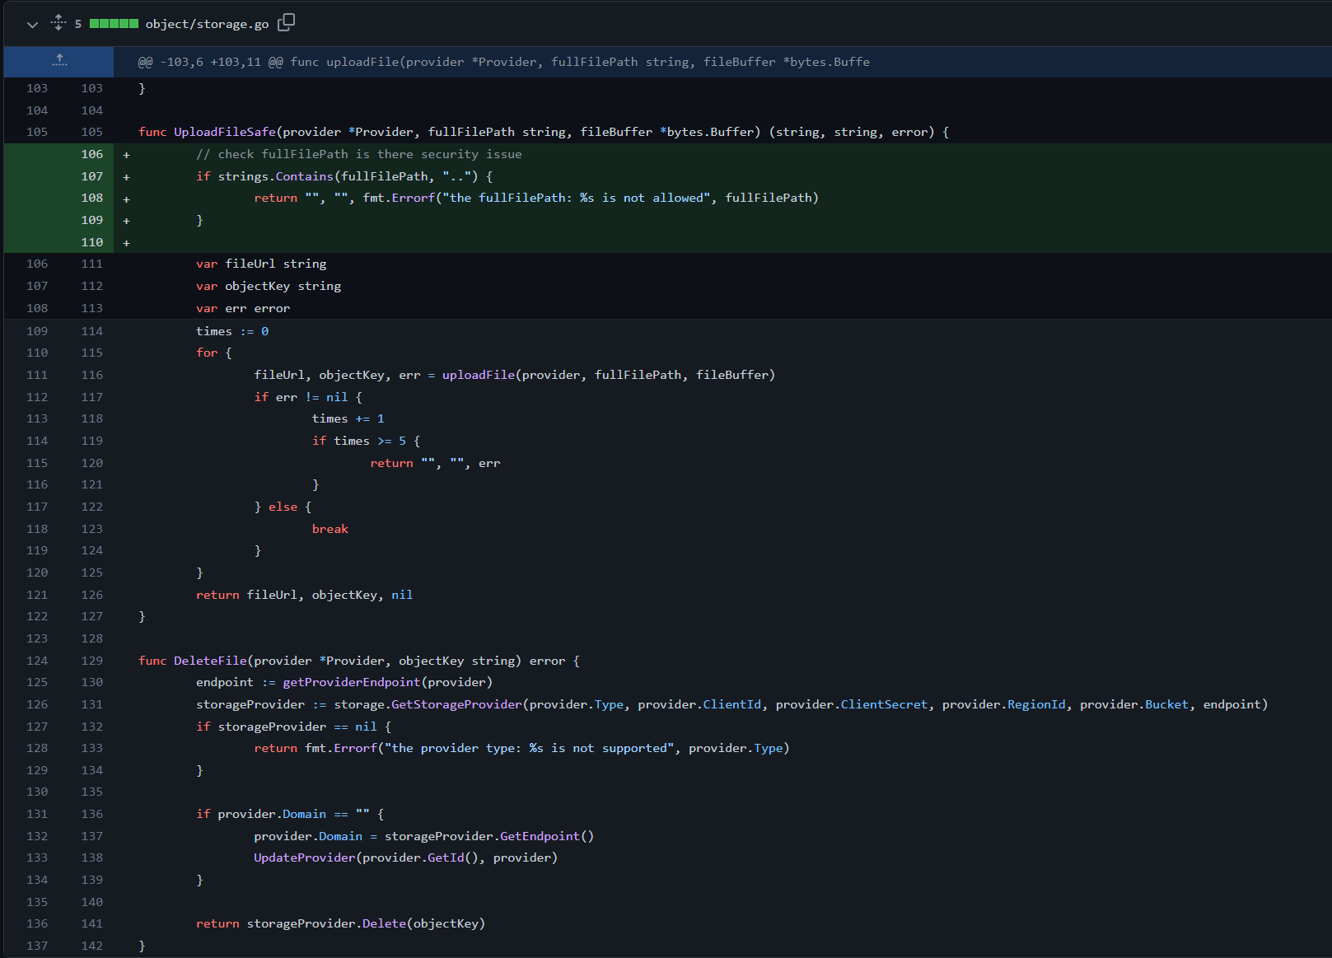The width and height of the screenshot is (1332, 958).
Task: Click the added strings.Contains security check line
Action: coord(346,175)
